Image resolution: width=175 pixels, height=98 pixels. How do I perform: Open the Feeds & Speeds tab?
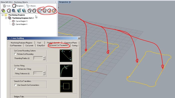click(53, 43)
